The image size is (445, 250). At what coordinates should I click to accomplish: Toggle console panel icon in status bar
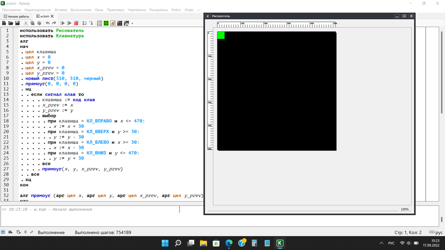tap(3, 232)
